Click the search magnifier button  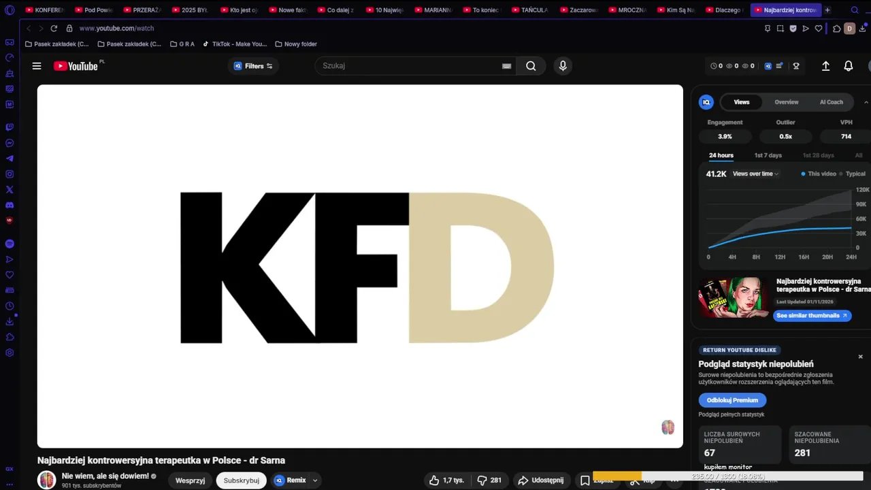coord(531,66)
